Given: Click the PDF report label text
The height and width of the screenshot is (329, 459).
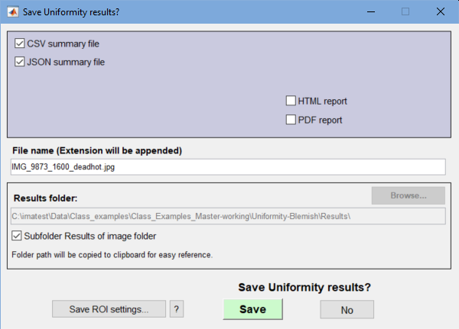Looking at the screenshot, I should coord(320,120).
